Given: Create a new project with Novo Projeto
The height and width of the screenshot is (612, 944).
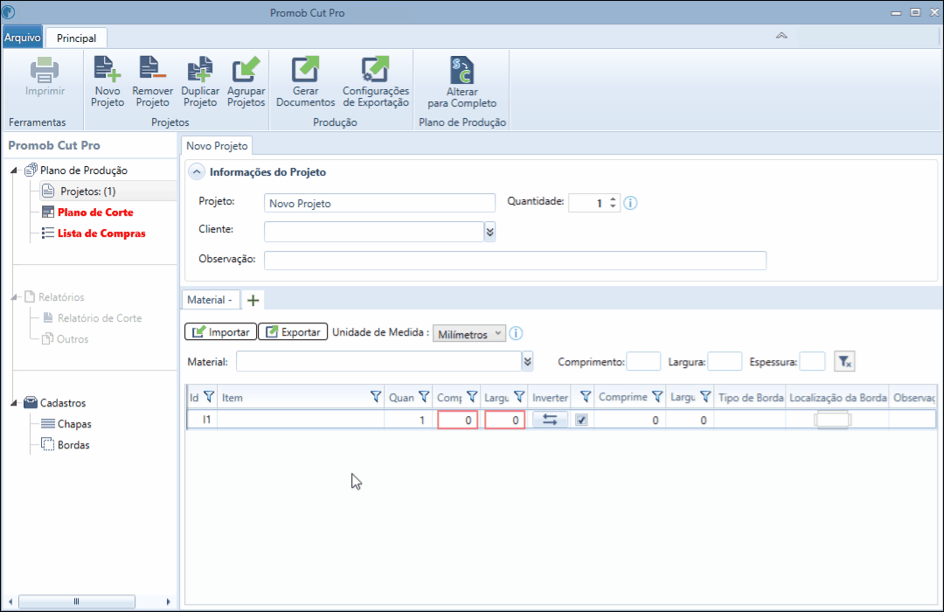Looking at the screenshot, I should click(x=108, y=81).
